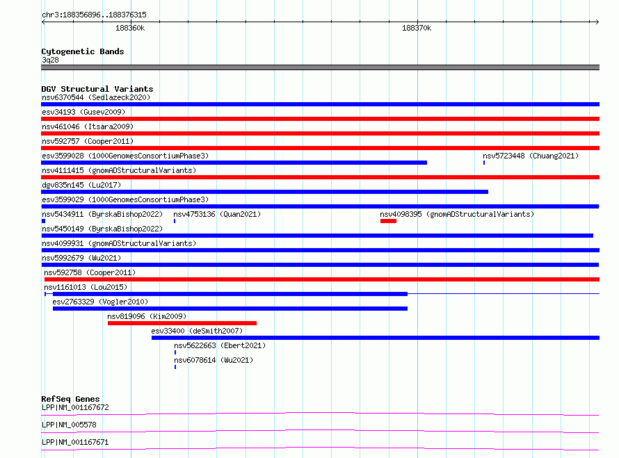Image resolution: width=619 pixels, height=458 pixels.
Task: Open esv33400 (deSmith2007) label
Action: (197, 331)
